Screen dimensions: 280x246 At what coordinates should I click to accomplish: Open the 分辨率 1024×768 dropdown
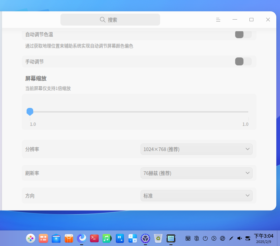coord(196,149)
